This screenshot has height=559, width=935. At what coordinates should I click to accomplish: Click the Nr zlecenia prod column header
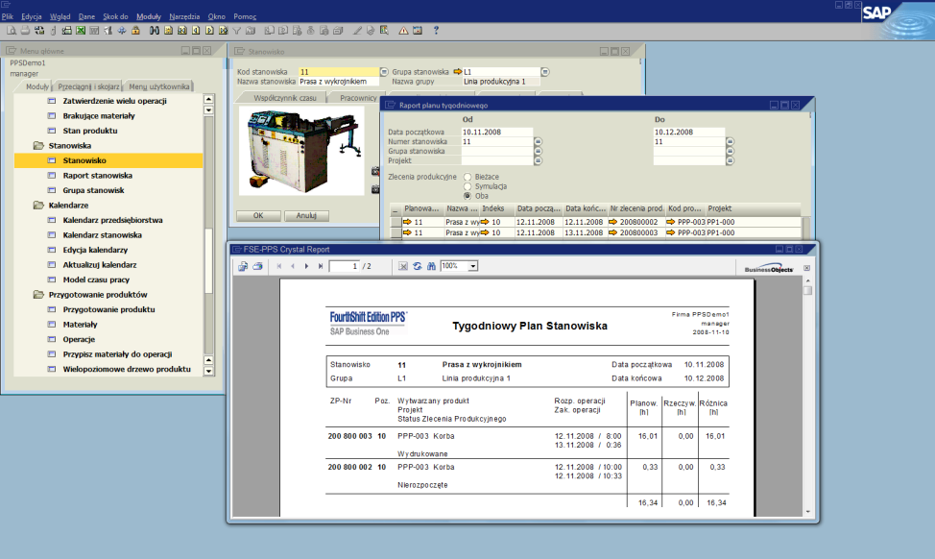click(x=635, y=208)
